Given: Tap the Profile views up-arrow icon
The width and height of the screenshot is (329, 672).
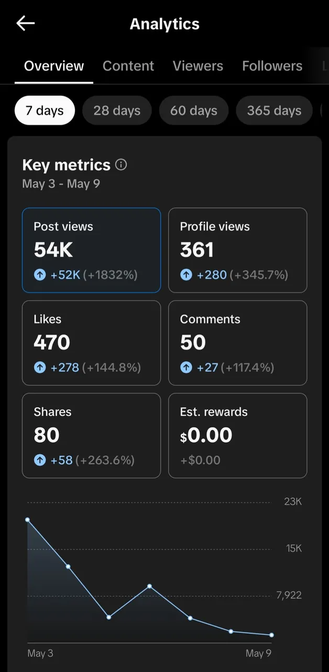Looking at the screenshot, I should pyautogui.click(x=186, y=275).
